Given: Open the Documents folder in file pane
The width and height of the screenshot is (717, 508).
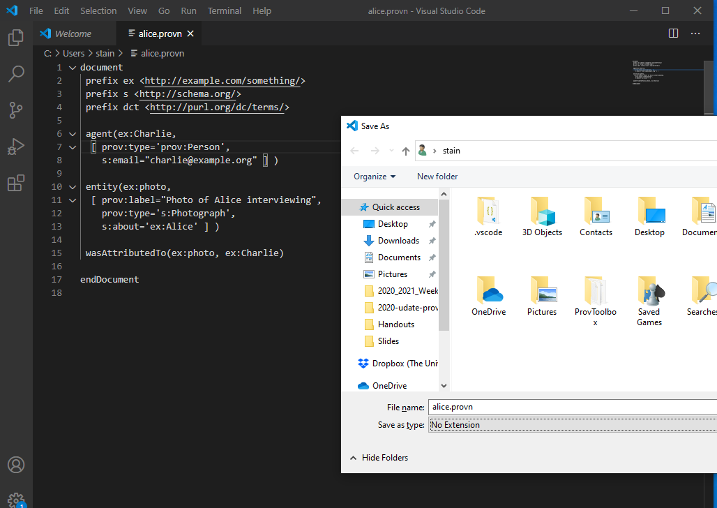Looking at the screenshot, I should (700, 217).
